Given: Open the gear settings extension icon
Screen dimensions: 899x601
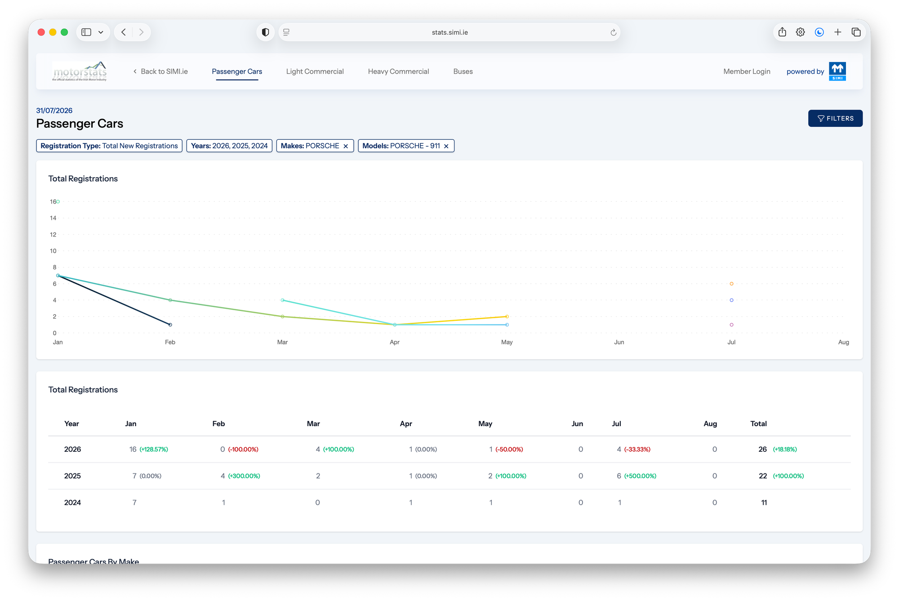Looking at the screenshot, I should [x=800, y=32].
